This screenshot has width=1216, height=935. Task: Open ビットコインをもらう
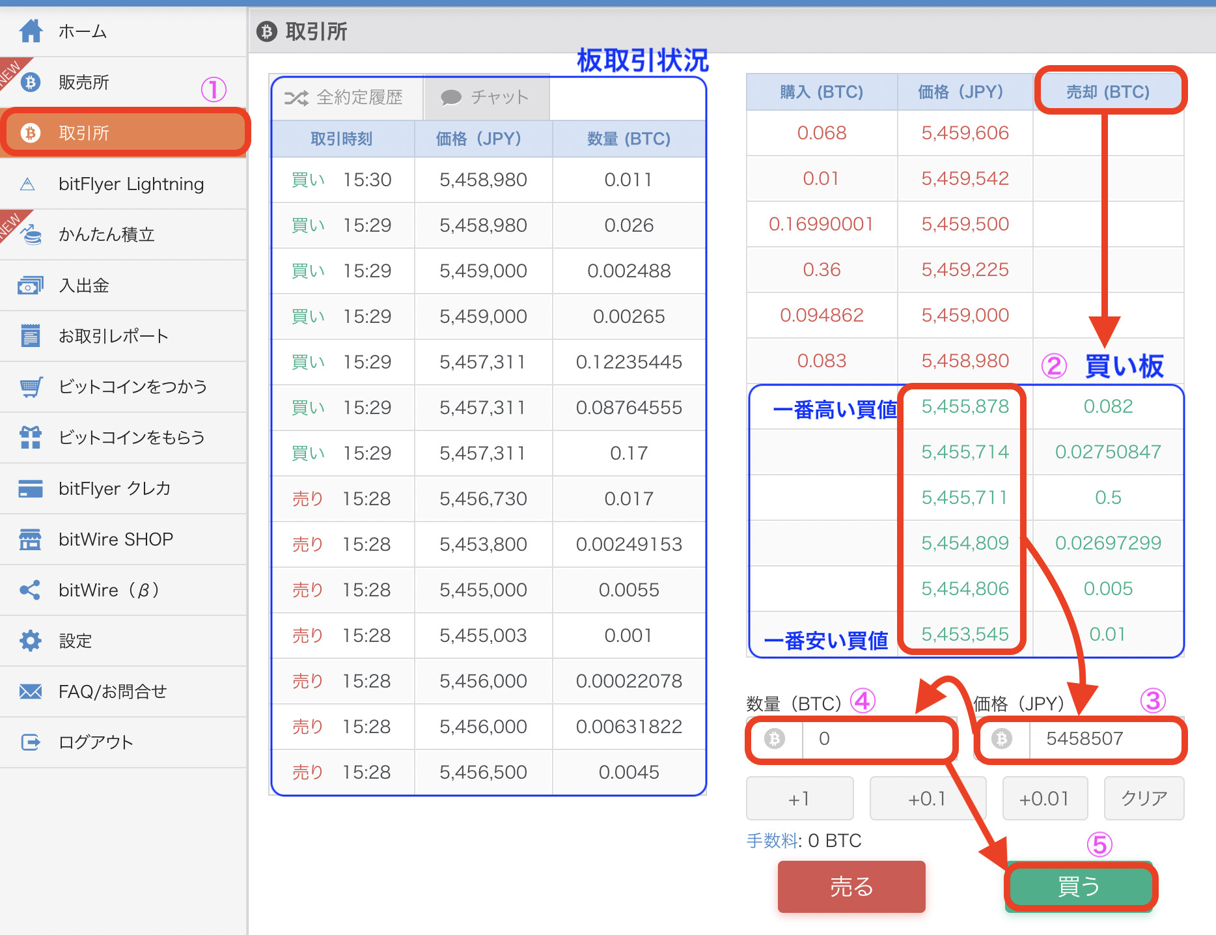click(123, 438)
